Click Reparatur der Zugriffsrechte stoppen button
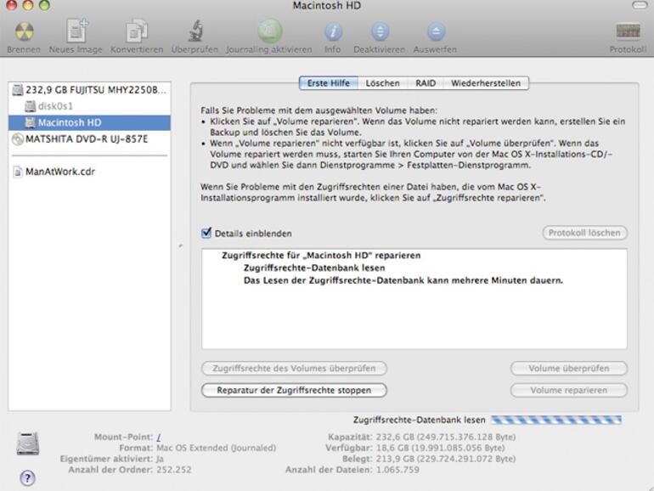654x491 pixels. click(x=294, y=390)
